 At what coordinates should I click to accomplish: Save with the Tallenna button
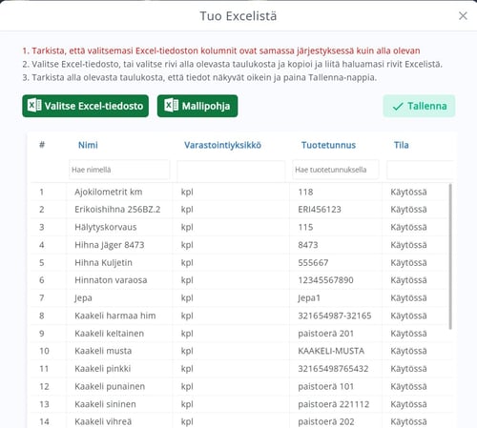click(419, 106)
